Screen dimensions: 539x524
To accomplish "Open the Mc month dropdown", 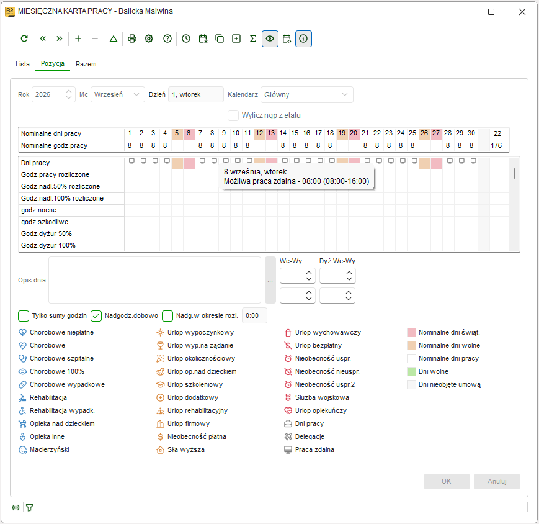I will 117,94.
